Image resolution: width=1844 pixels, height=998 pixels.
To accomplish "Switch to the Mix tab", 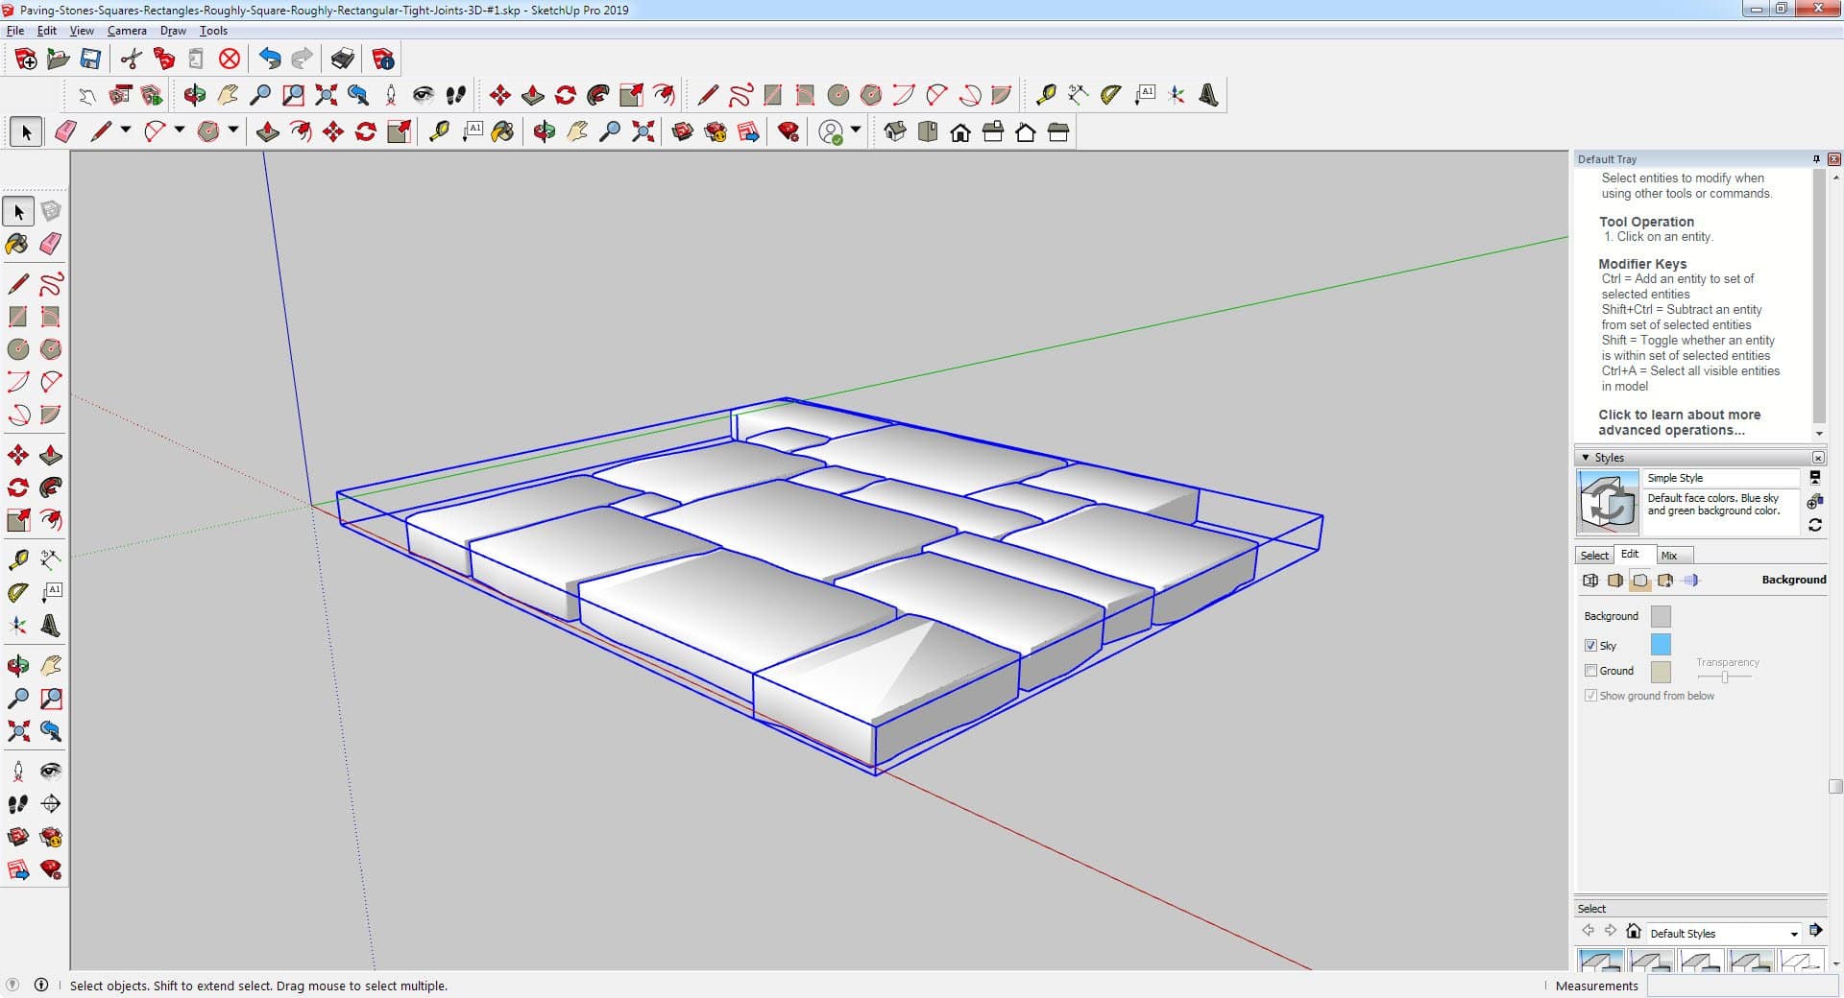I will (x=1669, y=556).
